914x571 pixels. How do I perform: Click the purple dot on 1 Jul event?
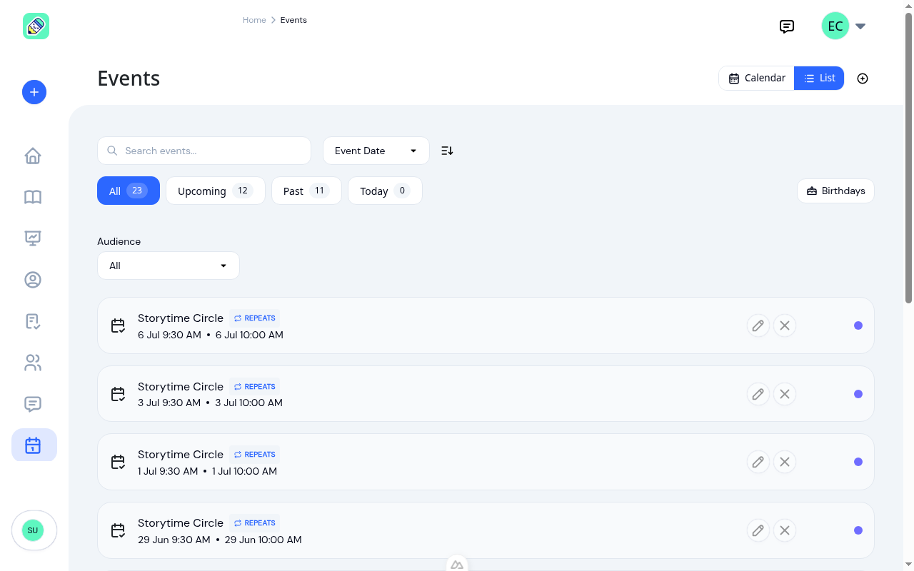(x=858, y=462)
